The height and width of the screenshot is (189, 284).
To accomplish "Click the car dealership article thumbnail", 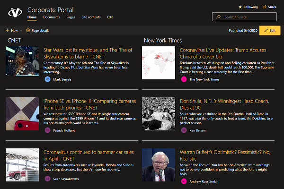I will tap(22, 165).
